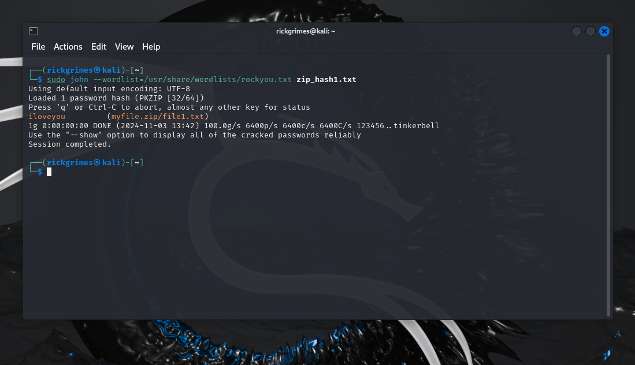Close the terminal with the blue X button
635x365 pixels.
coord(604,31)
